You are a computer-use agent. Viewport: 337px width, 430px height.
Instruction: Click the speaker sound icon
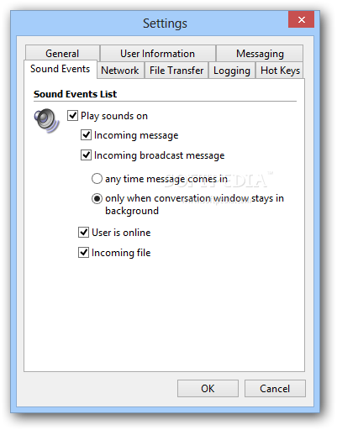click(x=46, y=121)
